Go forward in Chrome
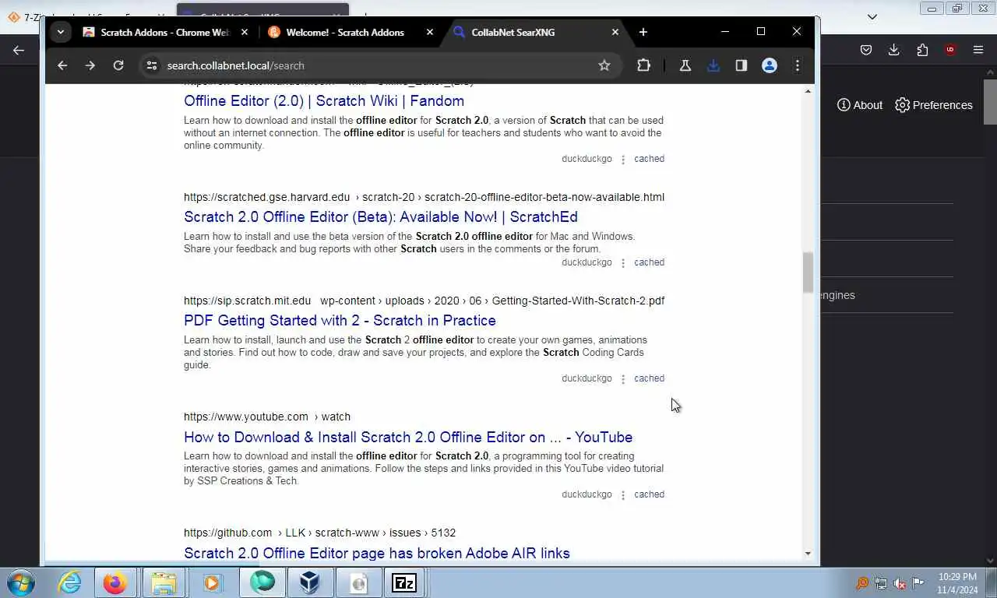 pos(90,65)
